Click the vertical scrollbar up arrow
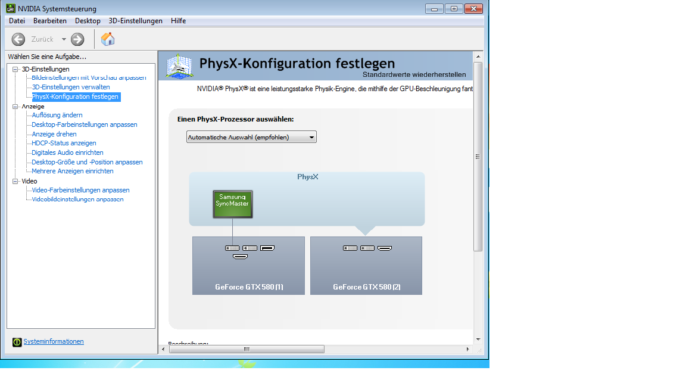 (478, 57)
